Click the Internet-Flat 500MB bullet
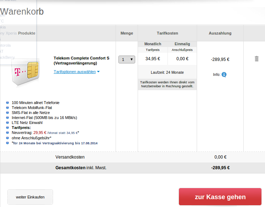 (44, 118)
